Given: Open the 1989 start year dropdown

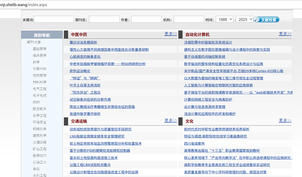Looking at the screenshot, I should [x=224, y=20].
